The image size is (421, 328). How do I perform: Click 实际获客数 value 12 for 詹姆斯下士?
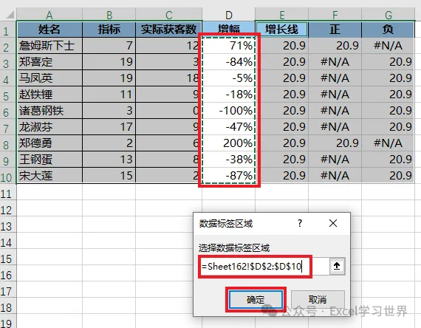169,46
